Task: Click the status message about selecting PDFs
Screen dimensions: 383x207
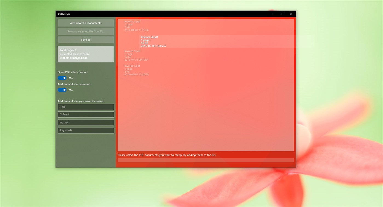Action: click(167, 155)
